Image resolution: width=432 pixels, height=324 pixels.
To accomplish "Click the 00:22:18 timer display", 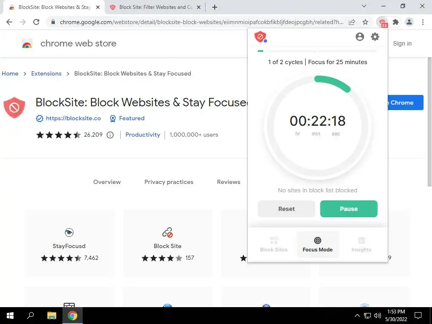I will click(x=317, y=121).
